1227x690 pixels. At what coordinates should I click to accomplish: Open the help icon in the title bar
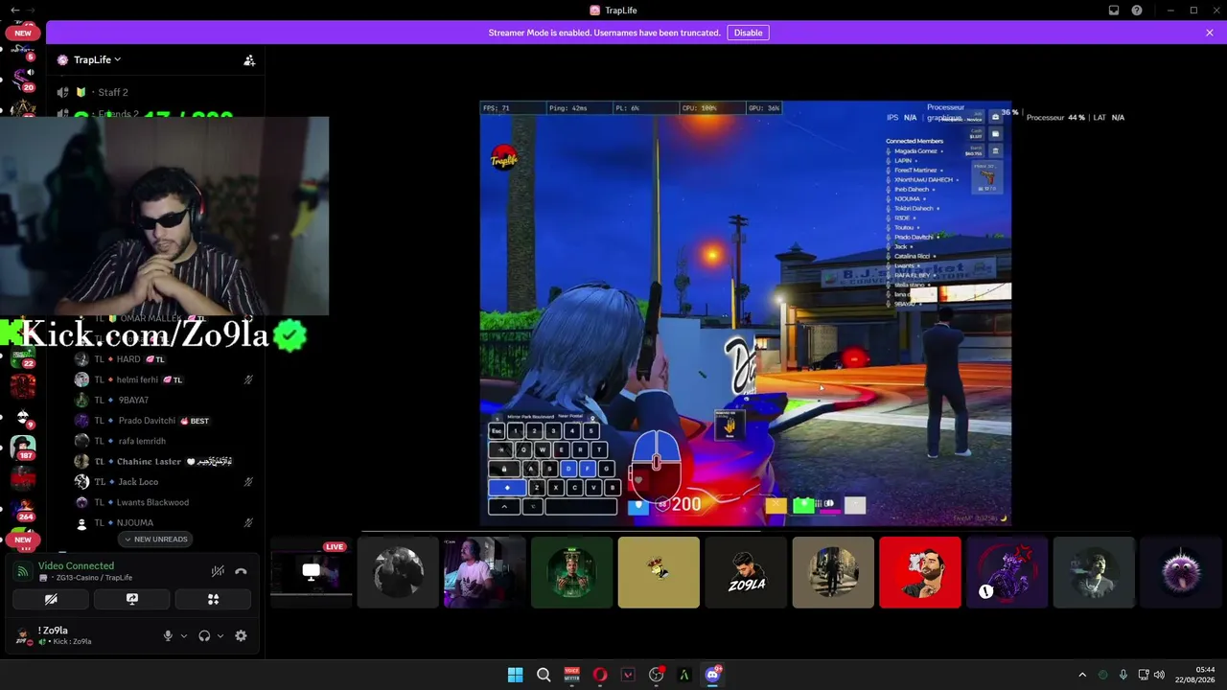[1137, 11]
